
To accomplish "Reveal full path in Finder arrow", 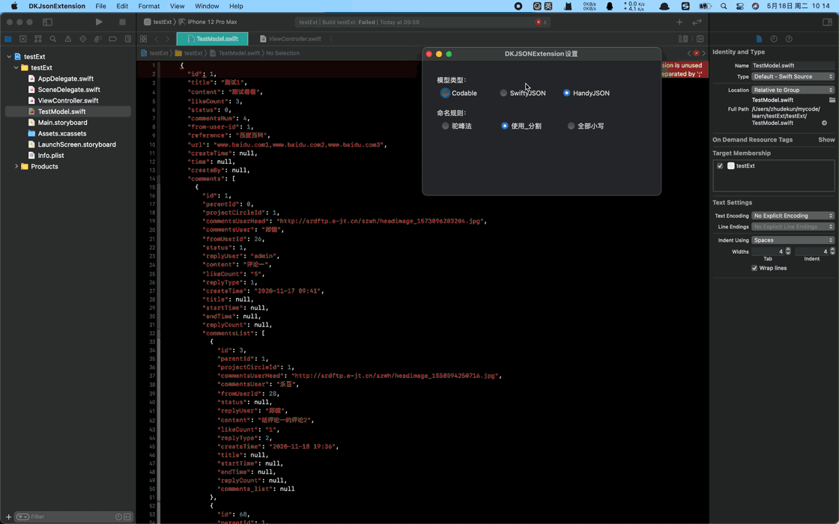I will tap(825, 123).
